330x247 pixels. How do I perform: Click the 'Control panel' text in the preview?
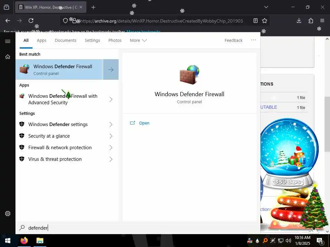pos(189,102)
